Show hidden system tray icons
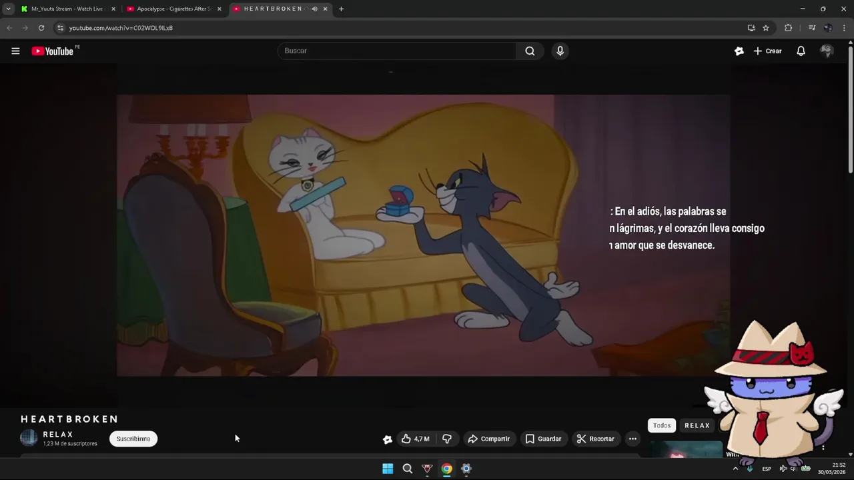Screen dimensions: 854x480 click(735, 469)
